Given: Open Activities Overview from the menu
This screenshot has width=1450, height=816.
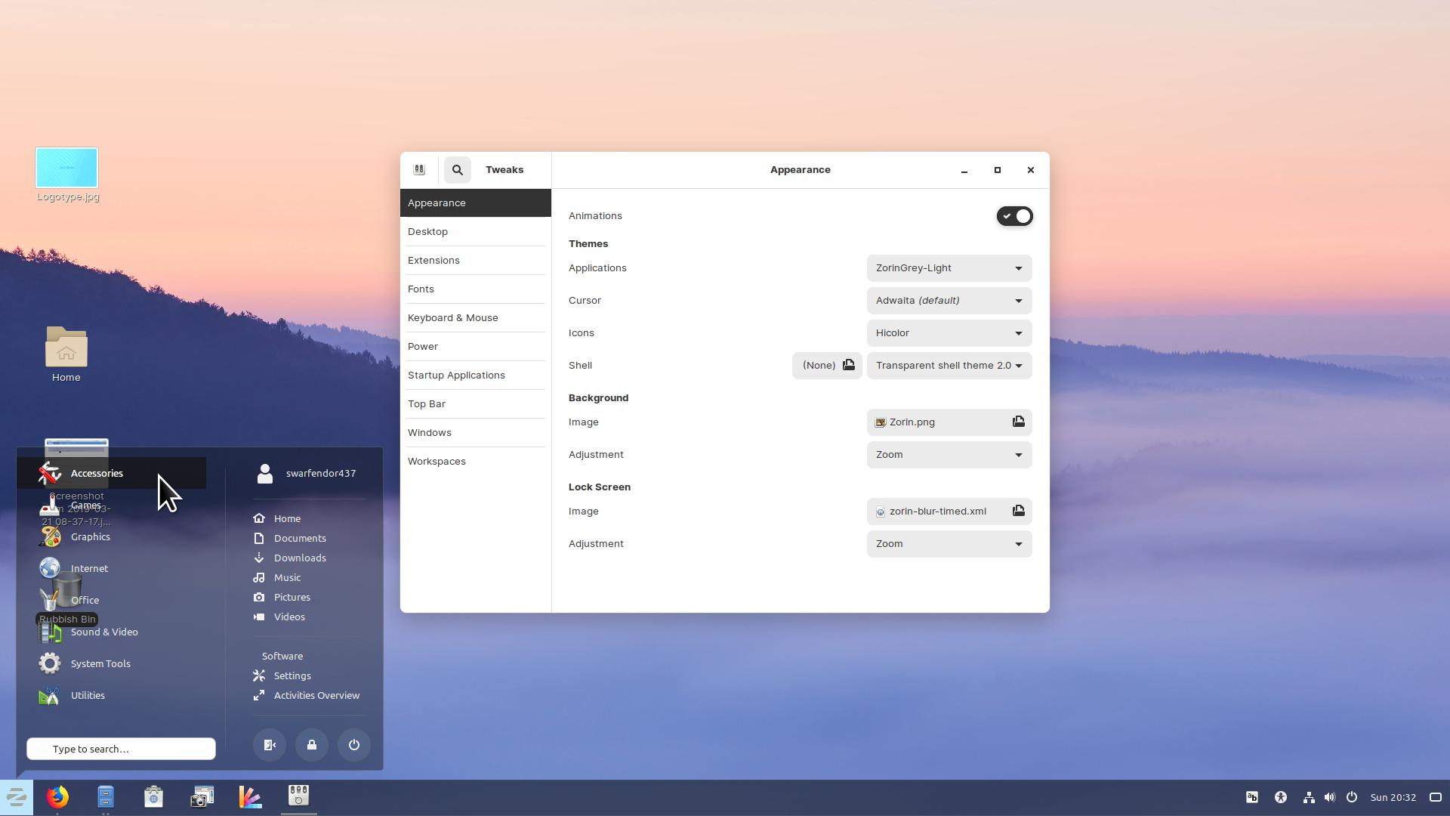Looking at the screenshot, I should (x=316, y=695).
